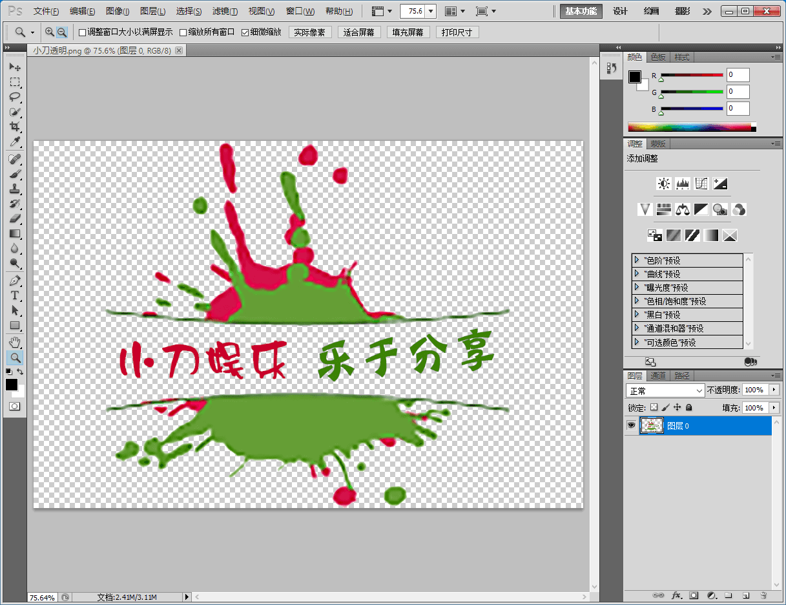786x605 pixels.
Task: Click the 适合屏幕 button
Action: (x=358, y=32)
